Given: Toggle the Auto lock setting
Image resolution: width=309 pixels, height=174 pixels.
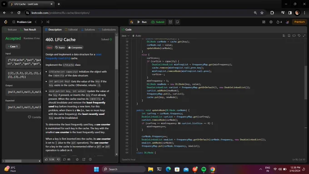Looking at the screenshot, I should 137,36.
